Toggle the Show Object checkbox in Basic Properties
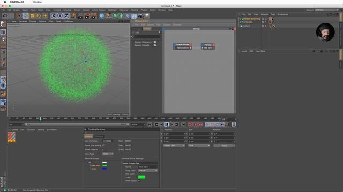Viewport: 343px width, 192px height. pos(139,181)
